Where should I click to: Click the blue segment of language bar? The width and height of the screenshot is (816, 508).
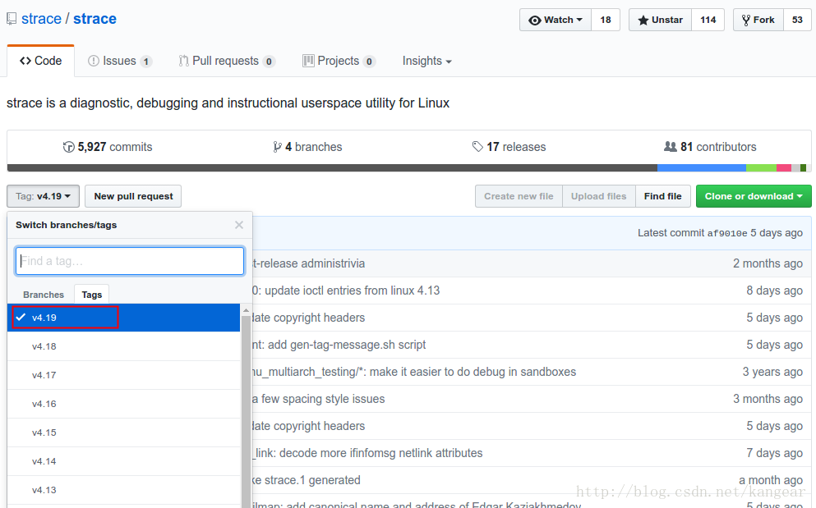(x=701, y=167)
